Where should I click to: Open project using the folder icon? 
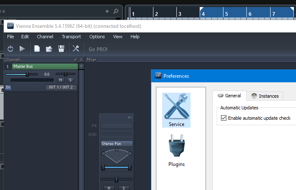tap(49, 49)
